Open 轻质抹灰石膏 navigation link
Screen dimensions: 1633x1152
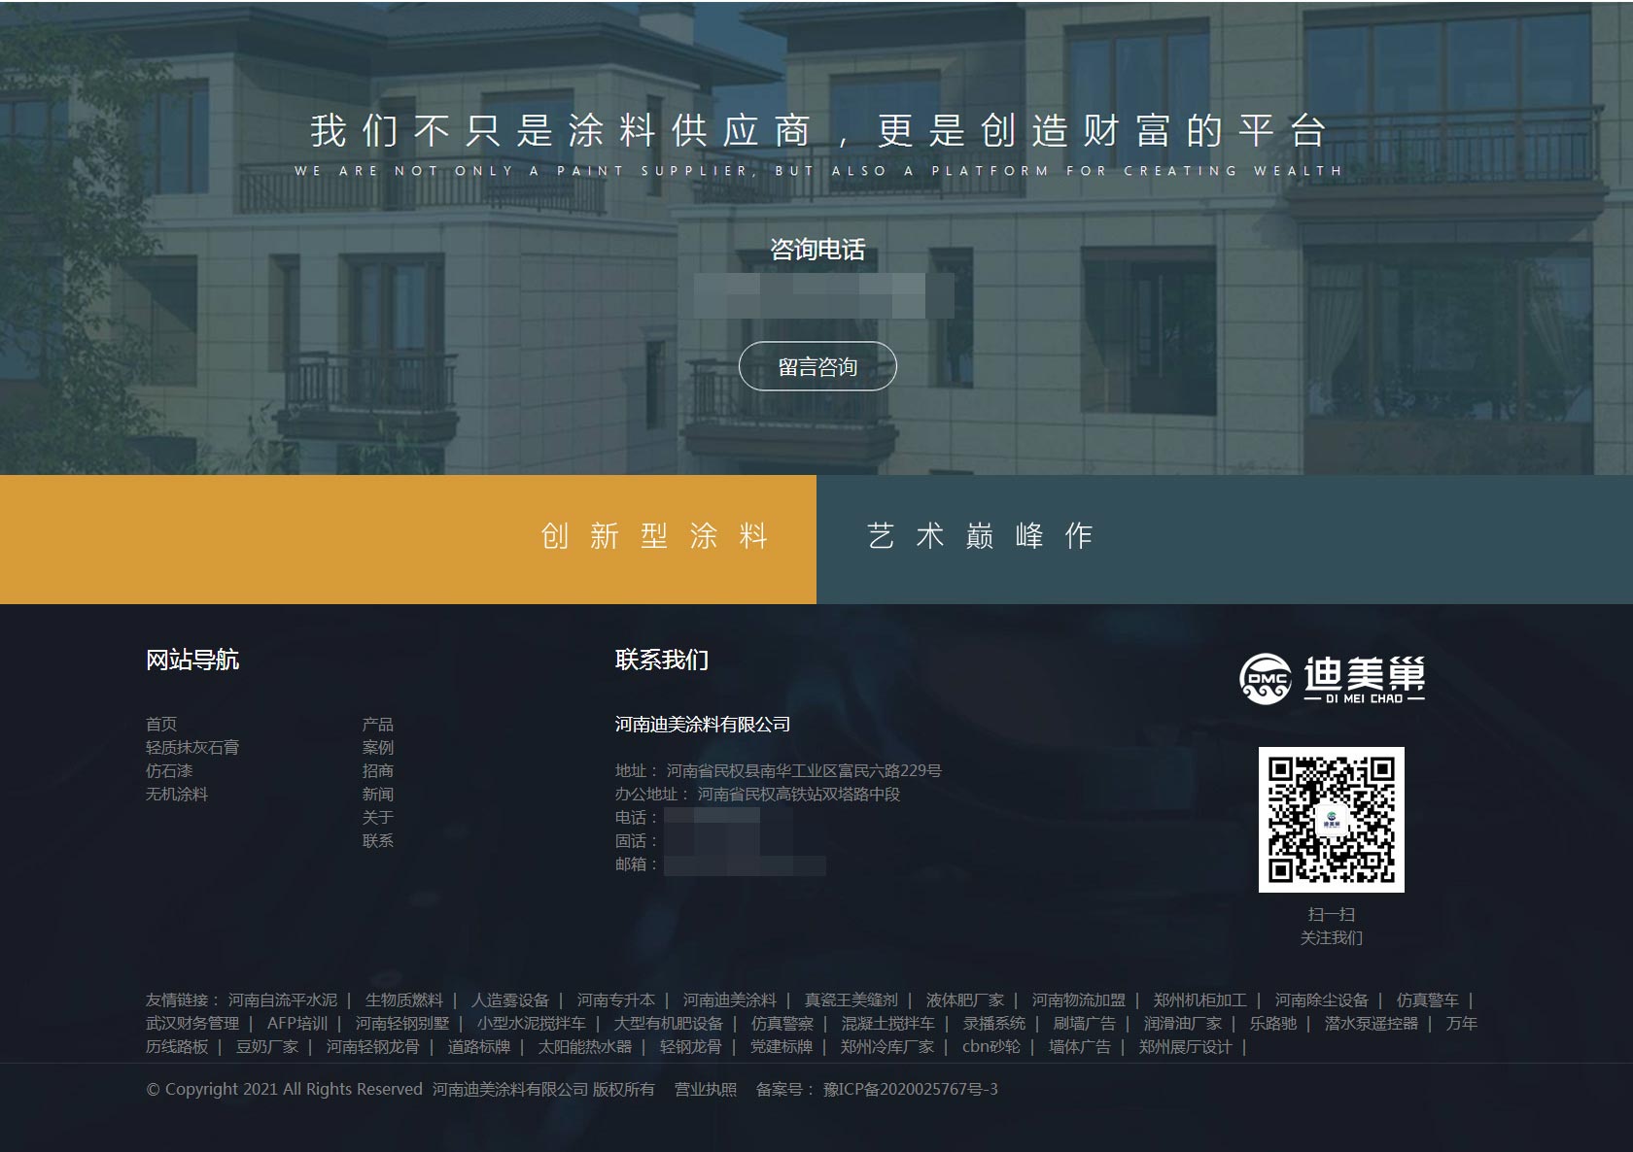point(192,747)
